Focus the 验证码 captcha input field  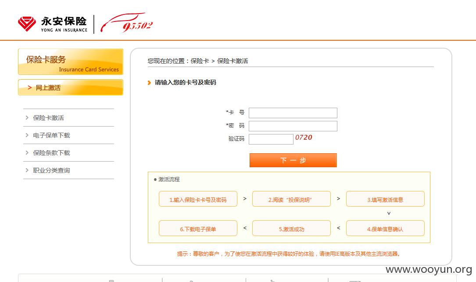[x=271, y=139]
